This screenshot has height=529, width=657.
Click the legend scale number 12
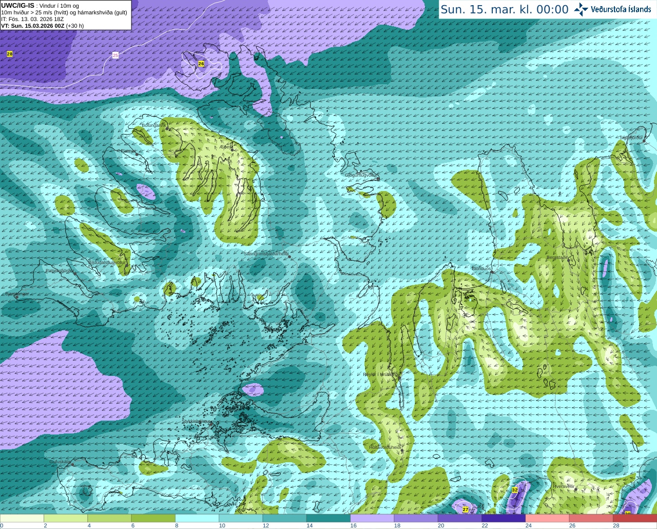[266, 525]
